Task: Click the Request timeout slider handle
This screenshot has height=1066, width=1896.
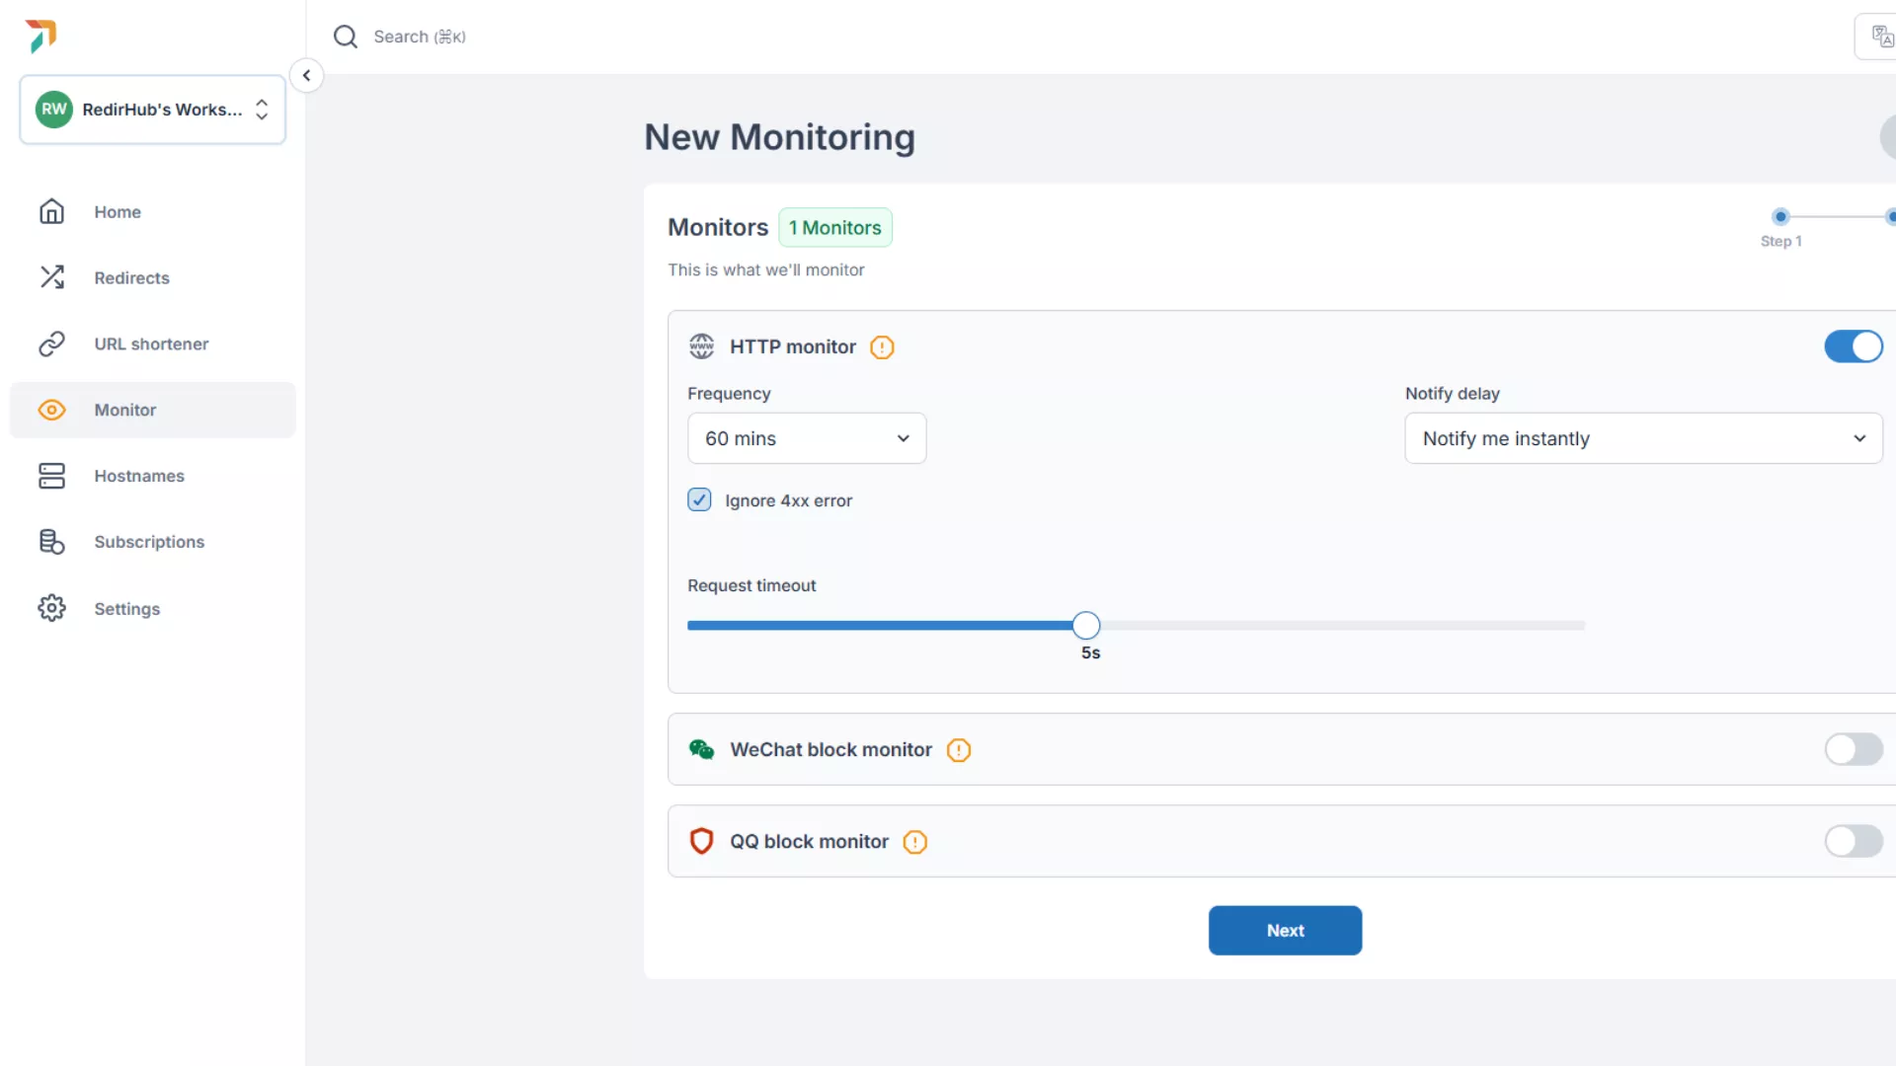Action: [x=1085, y=626]
